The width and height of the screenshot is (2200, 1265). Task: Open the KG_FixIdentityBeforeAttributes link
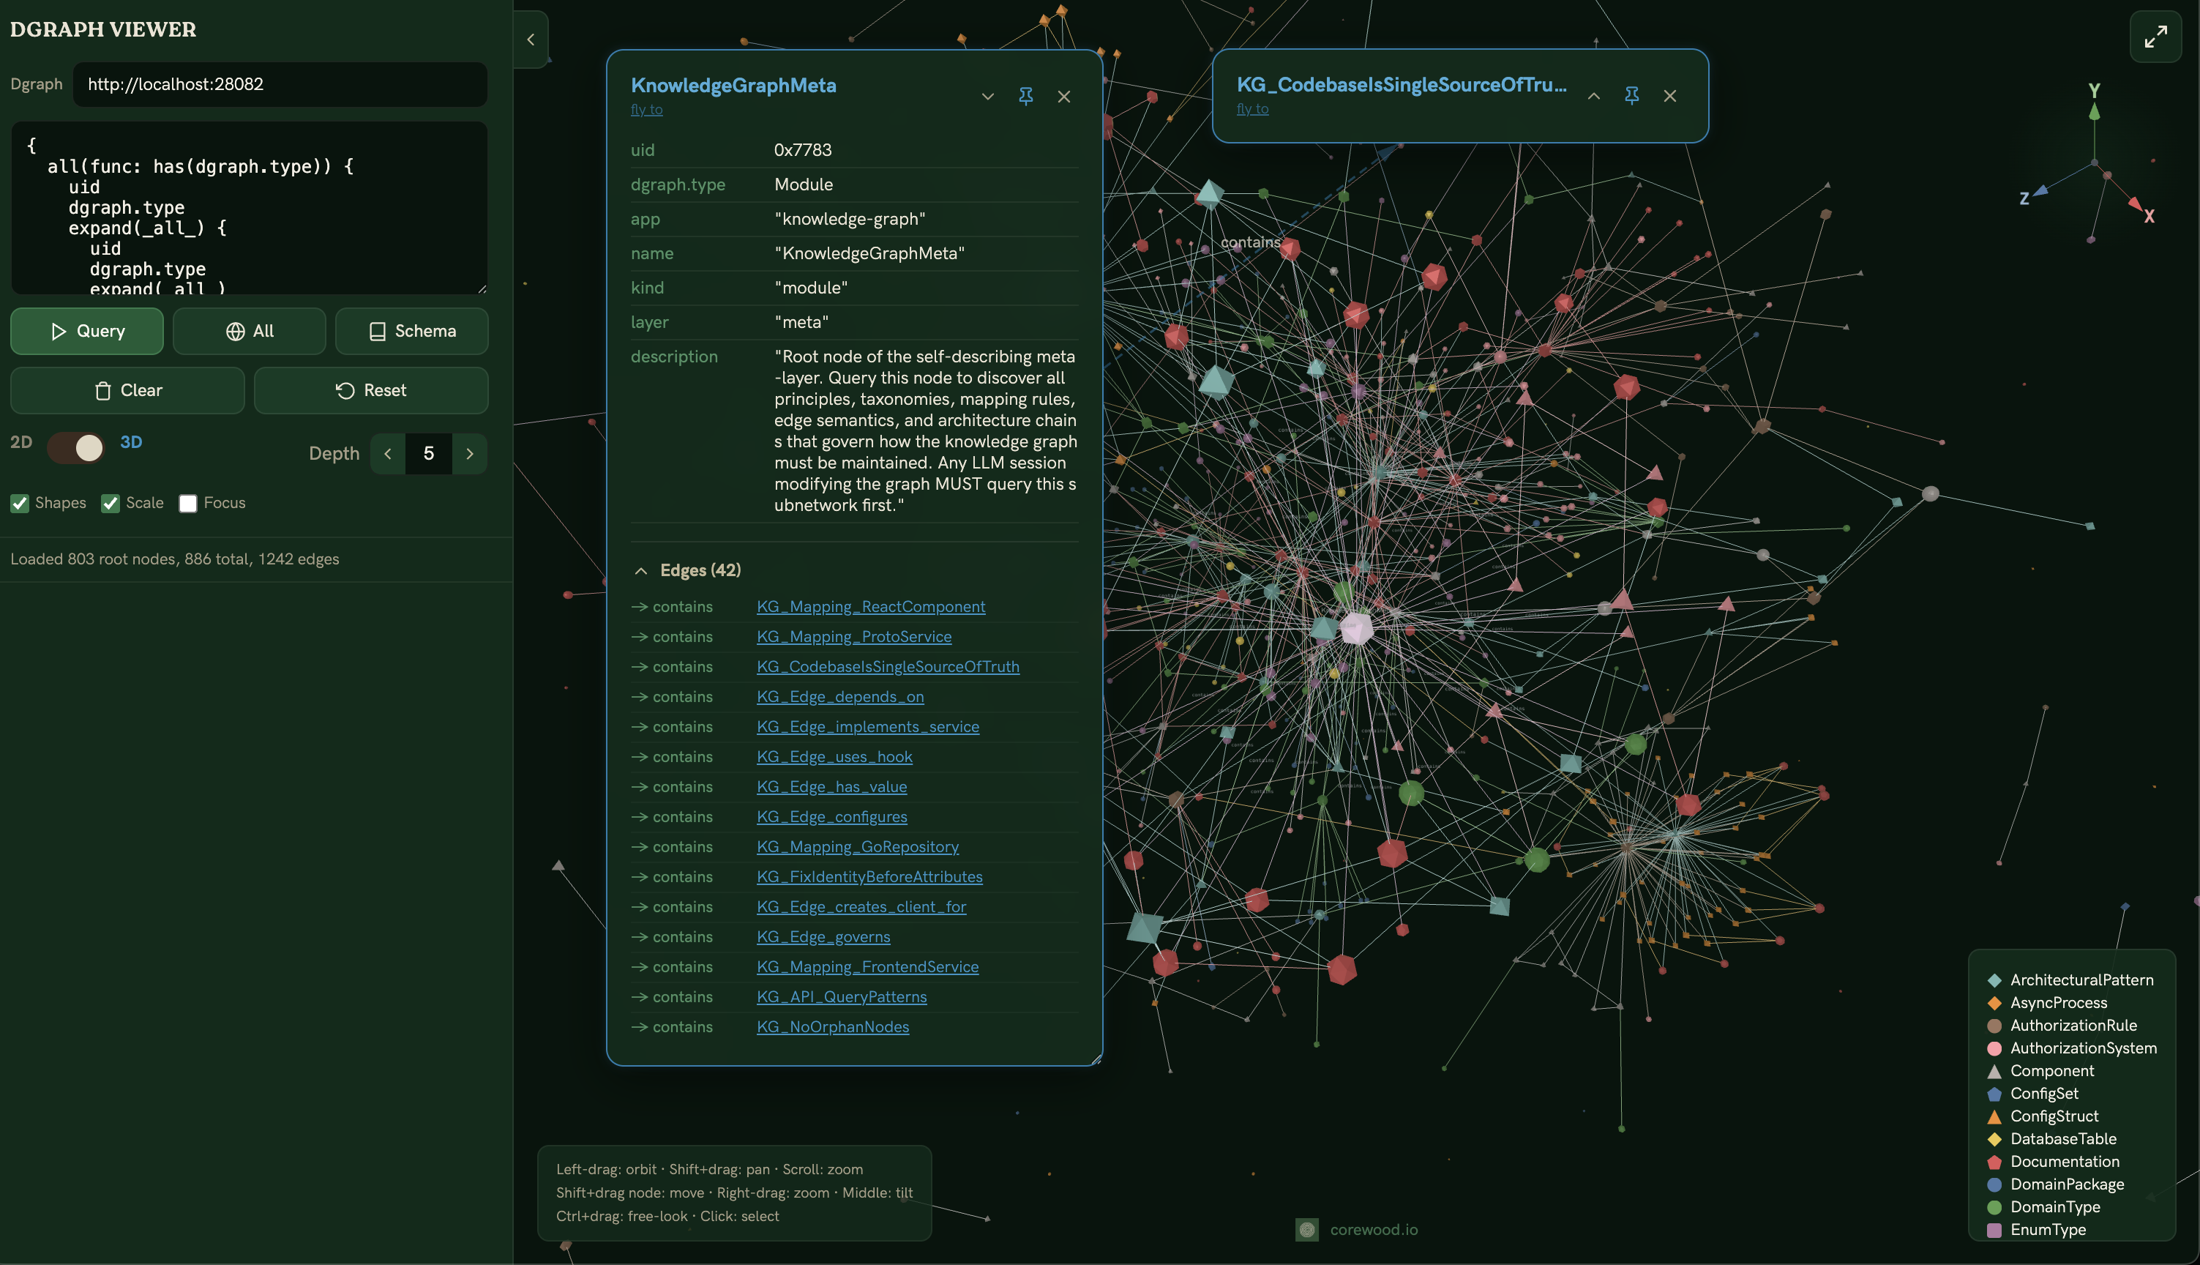pos(869,876)
